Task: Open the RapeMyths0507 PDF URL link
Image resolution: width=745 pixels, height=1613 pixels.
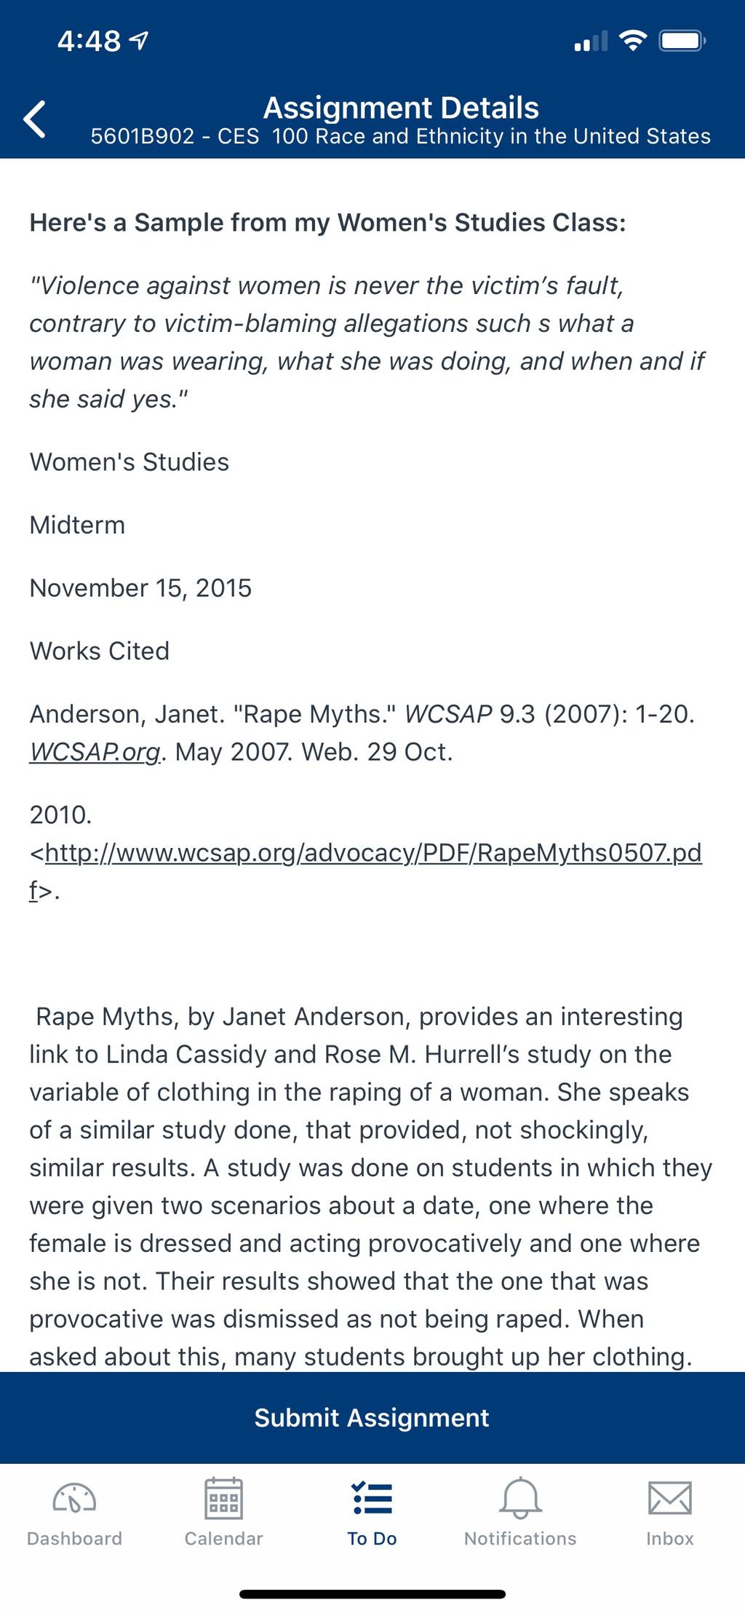Action: [x=366, y=871]
